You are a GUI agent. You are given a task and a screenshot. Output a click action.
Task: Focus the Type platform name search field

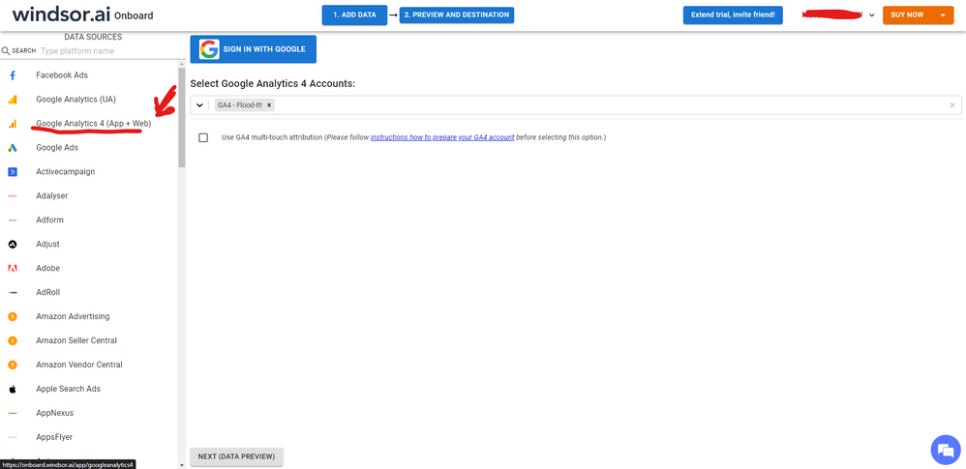(109, 51)
